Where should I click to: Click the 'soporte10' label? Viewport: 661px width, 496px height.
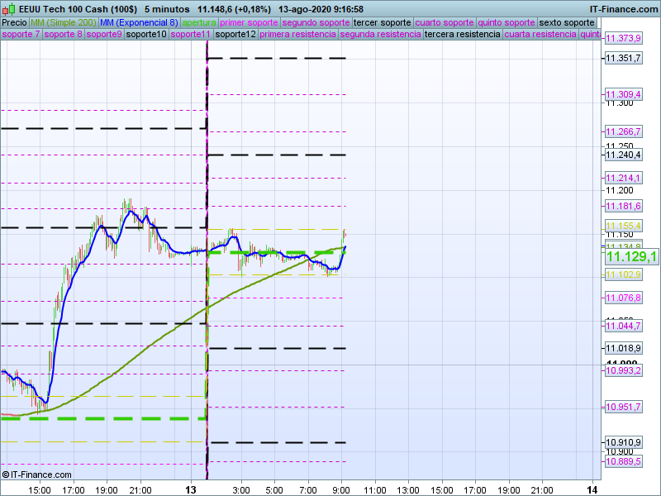(146, 35)
